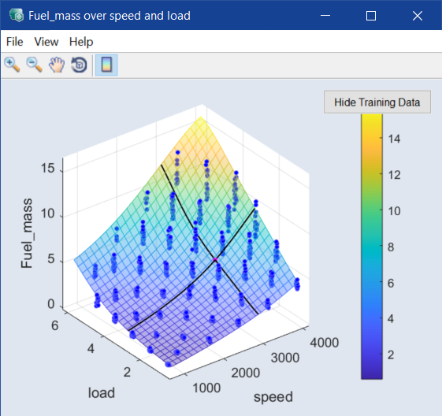The image size is (442, 416).
Task: Click the speed axis label
Action: (x=273, y=397)
